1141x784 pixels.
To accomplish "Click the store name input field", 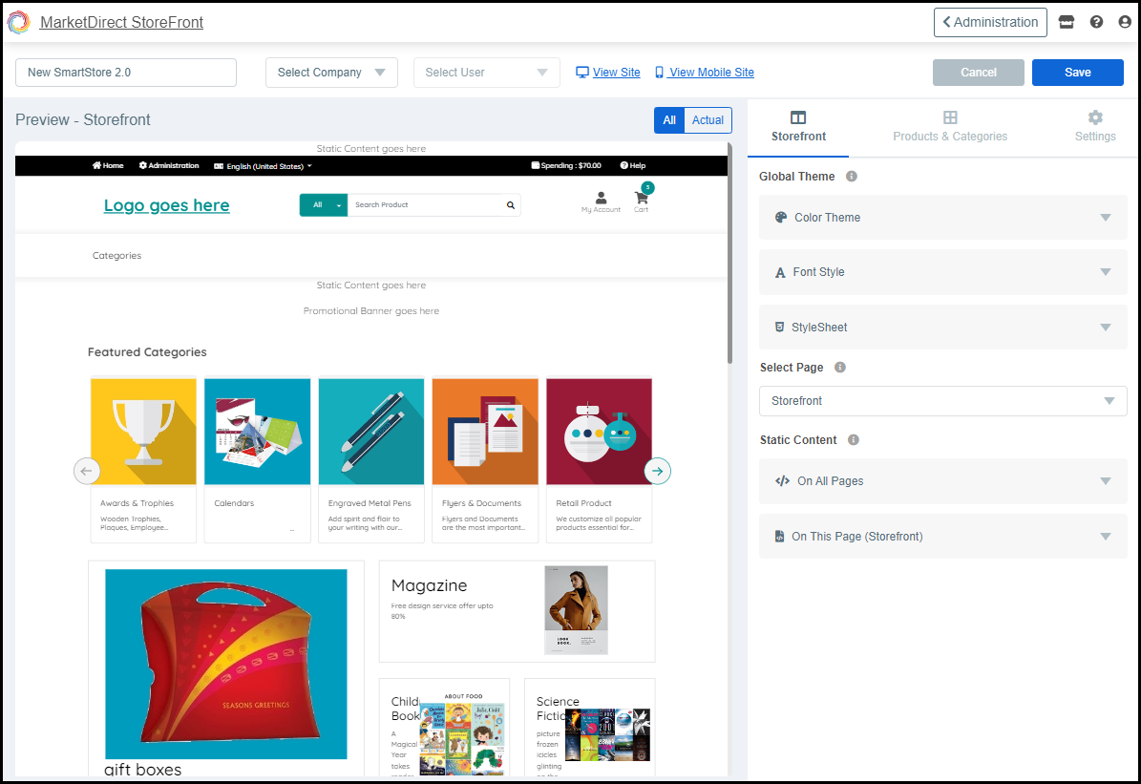I will (126, 73).
